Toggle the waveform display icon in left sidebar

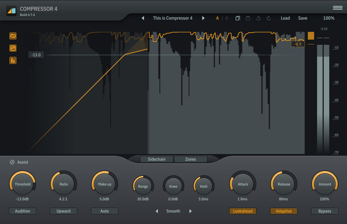[13, 48]
